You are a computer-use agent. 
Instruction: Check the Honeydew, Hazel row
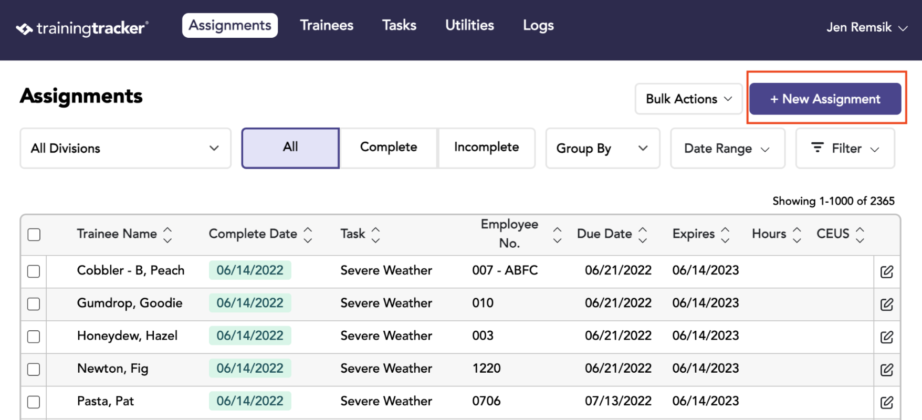34,336
